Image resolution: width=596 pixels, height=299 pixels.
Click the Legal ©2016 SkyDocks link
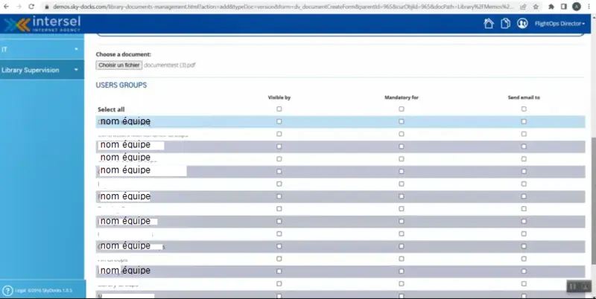tap(43, 290)
